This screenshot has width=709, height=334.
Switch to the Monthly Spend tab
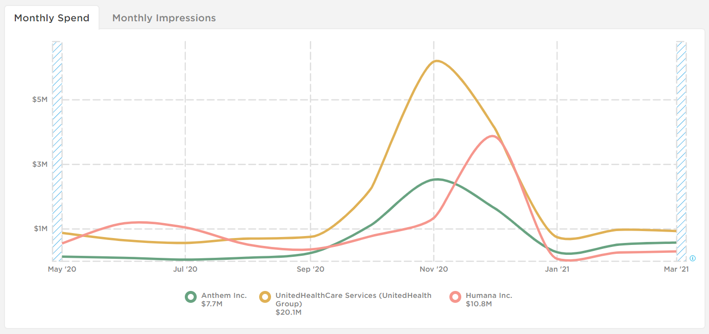[x=52, y=18]
